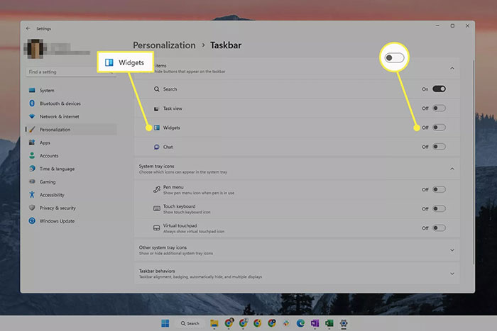The image size is (497, 331).
Task: Enable the Task view toggle
Action: click(x=439, y=108)
